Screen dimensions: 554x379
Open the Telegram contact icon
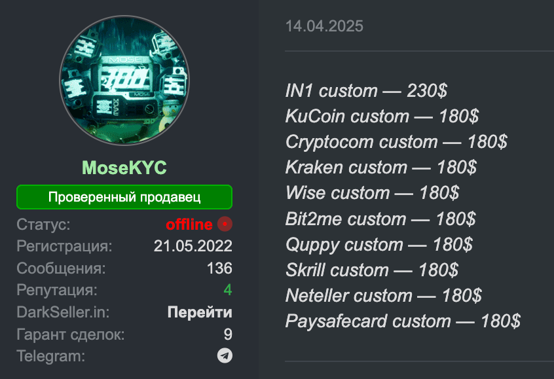[225, 356]
